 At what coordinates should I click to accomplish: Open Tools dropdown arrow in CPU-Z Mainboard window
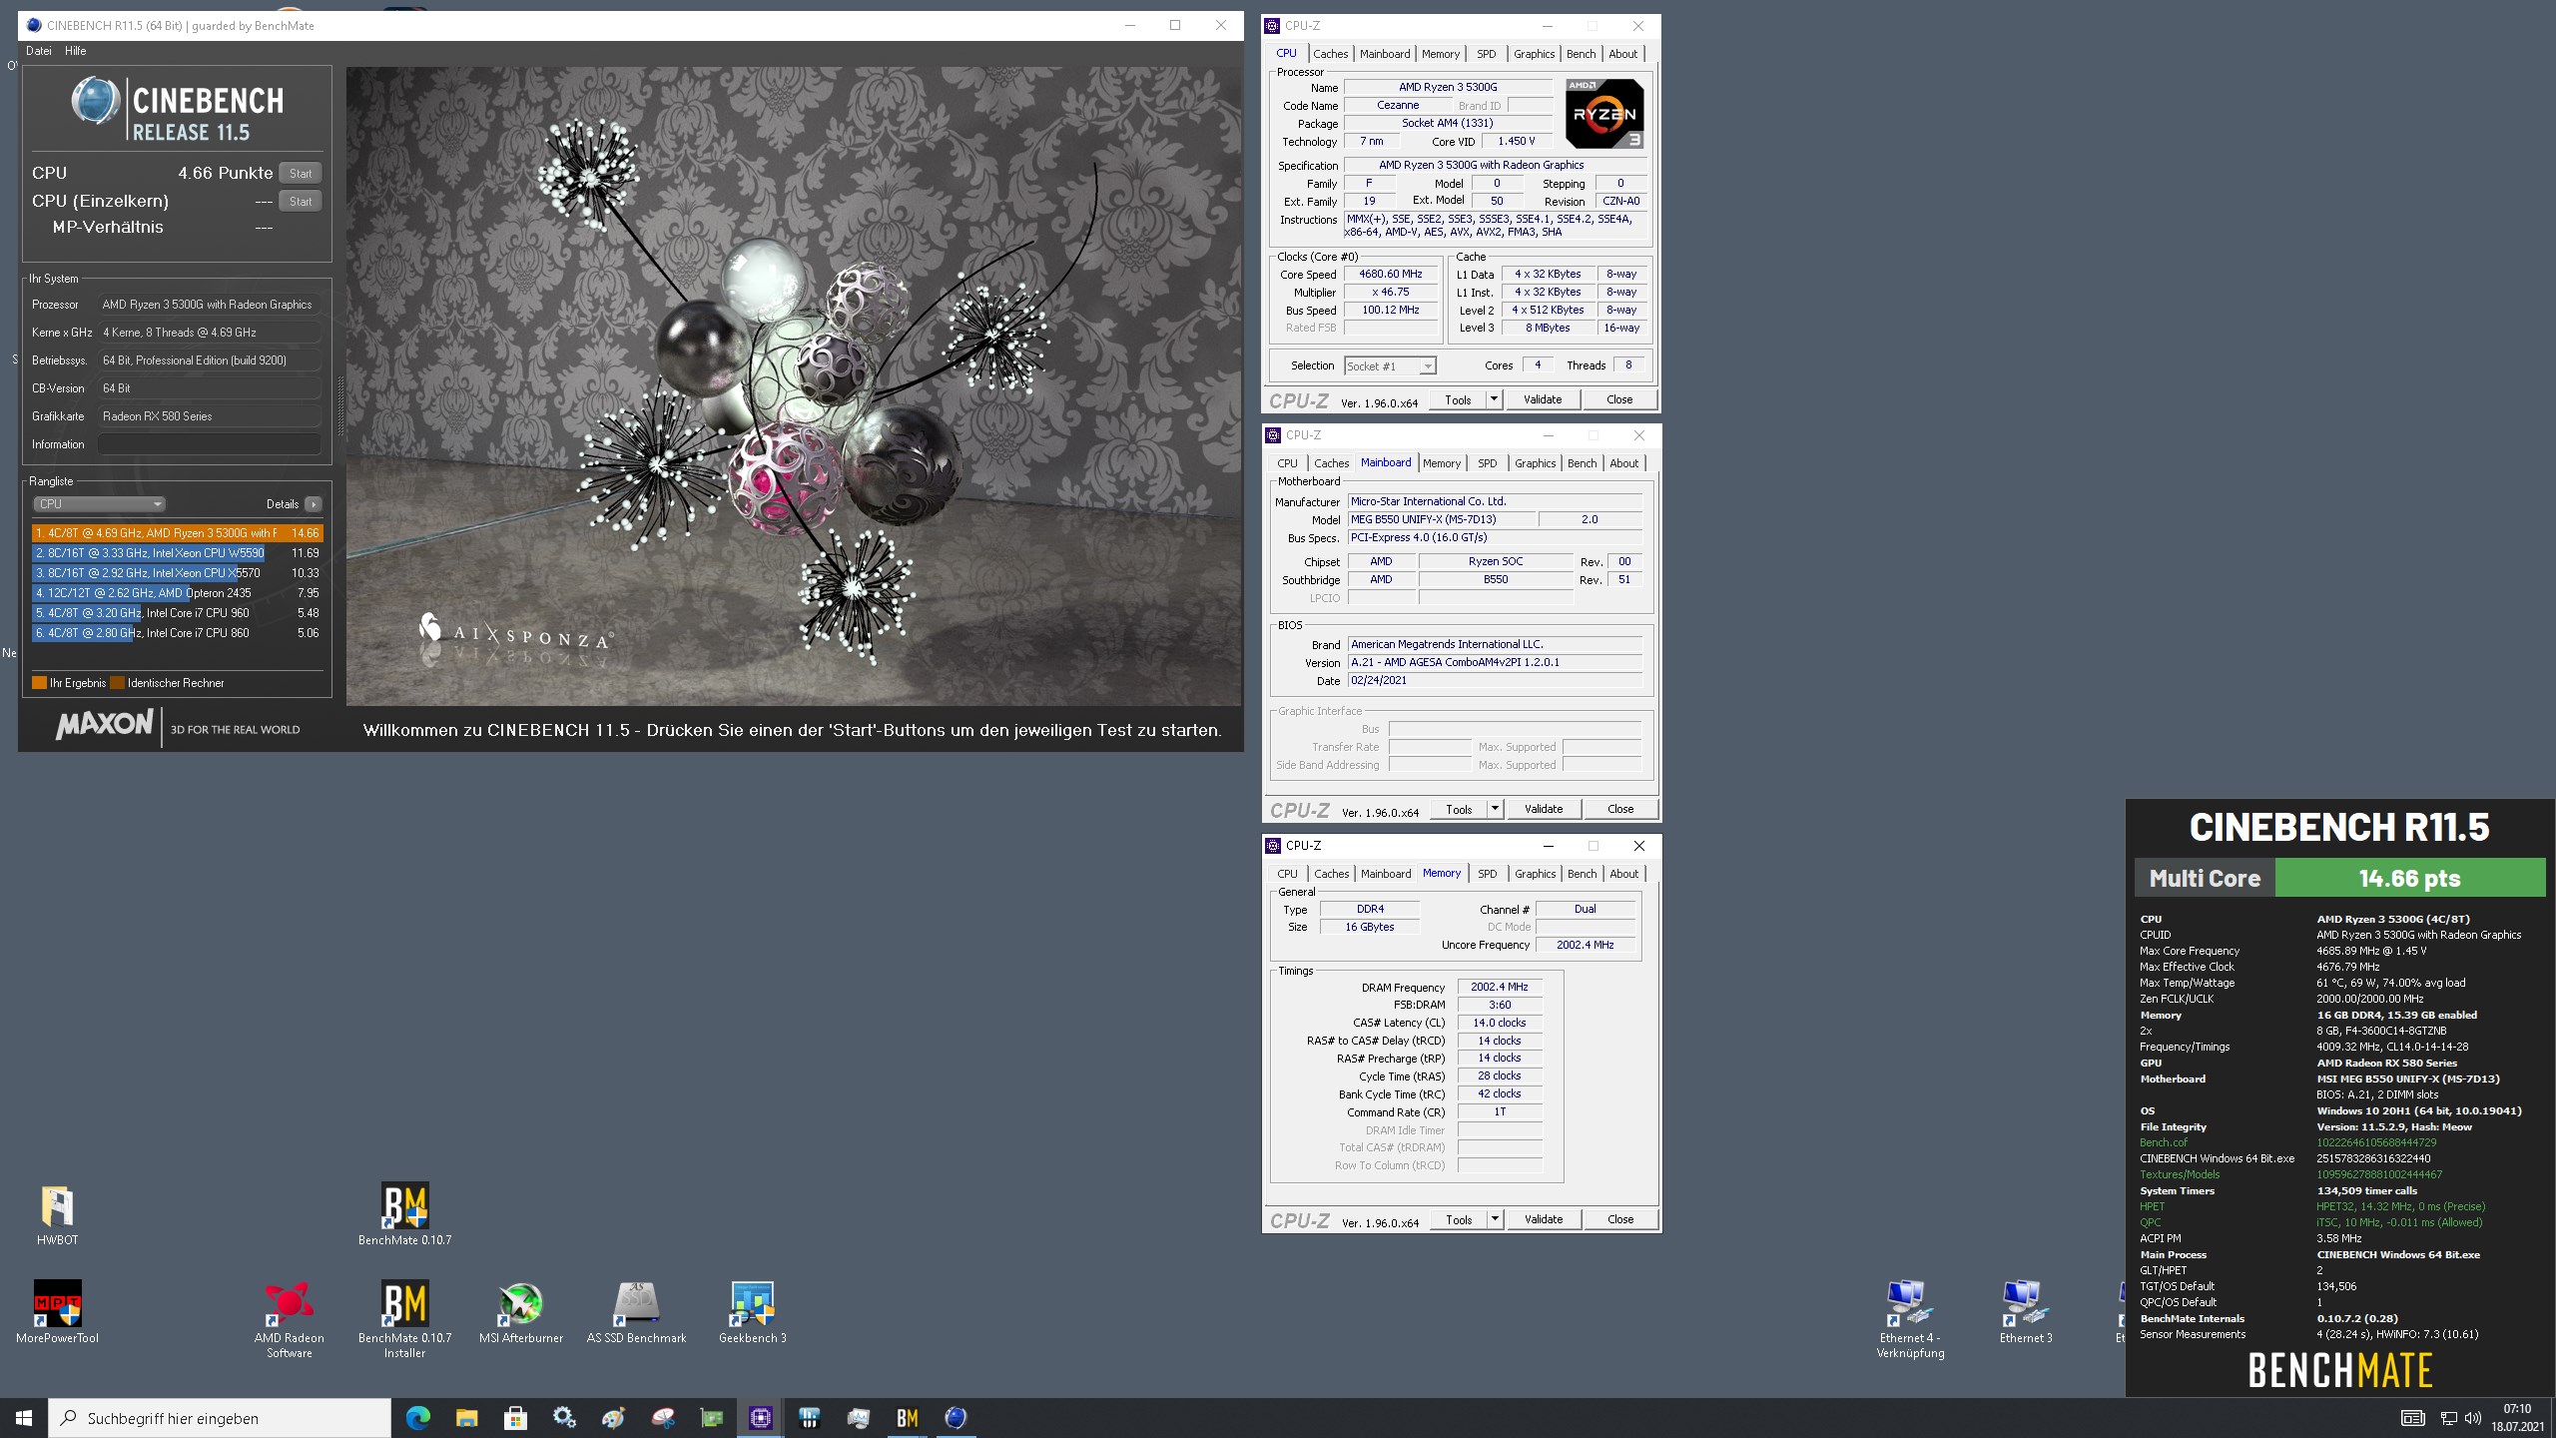pos(1495,809)
